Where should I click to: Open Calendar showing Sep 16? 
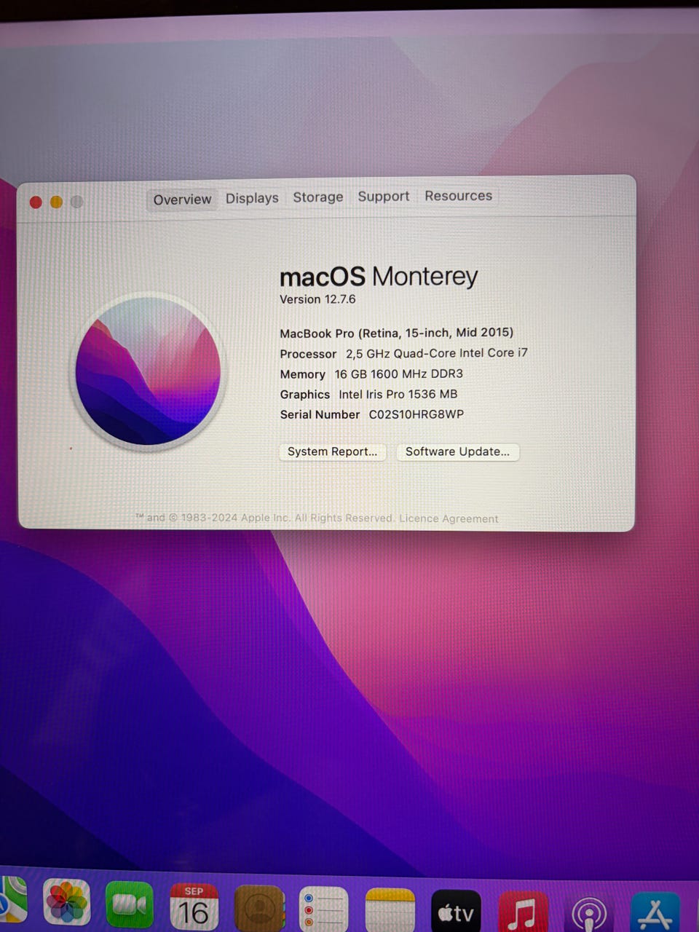pyautogui.click(x=194, y=907)
